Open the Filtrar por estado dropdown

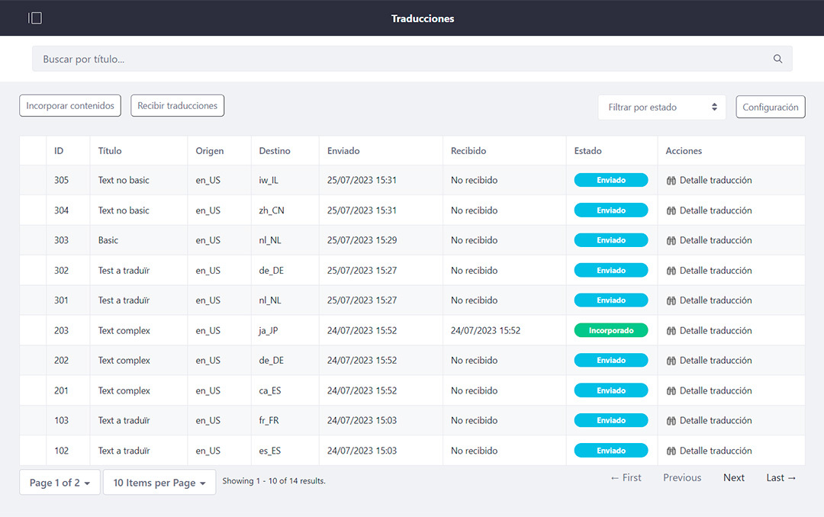pyautogui.click(x=661, y=108)
